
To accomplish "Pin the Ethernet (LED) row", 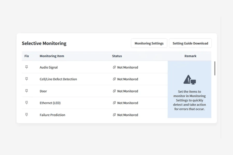I will pyautogui.click(x=27, y=103).
